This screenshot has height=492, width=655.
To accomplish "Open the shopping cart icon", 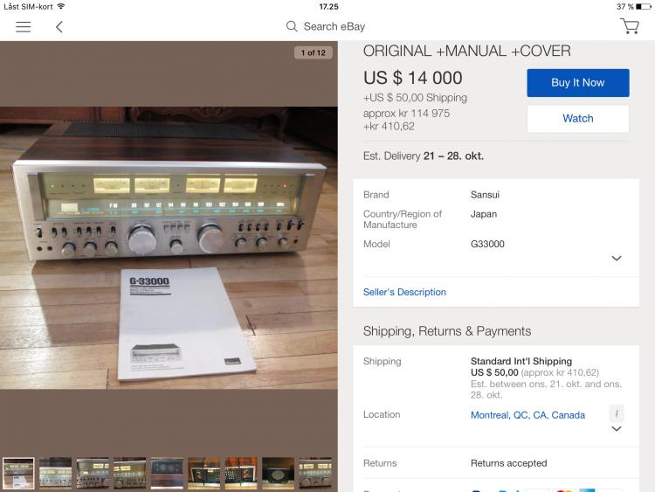I will (x=630, y=26).
